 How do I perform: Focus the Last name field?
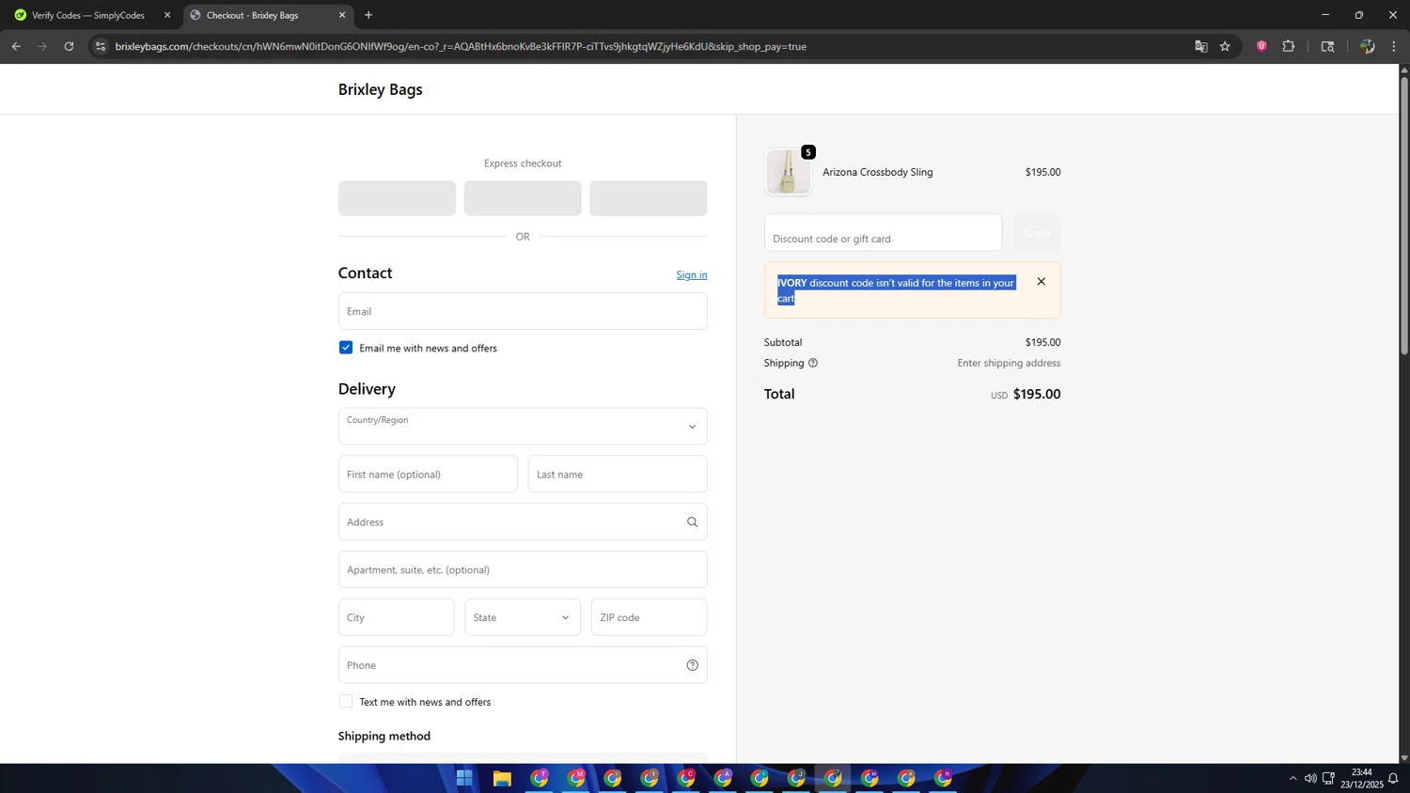(618, 474)
